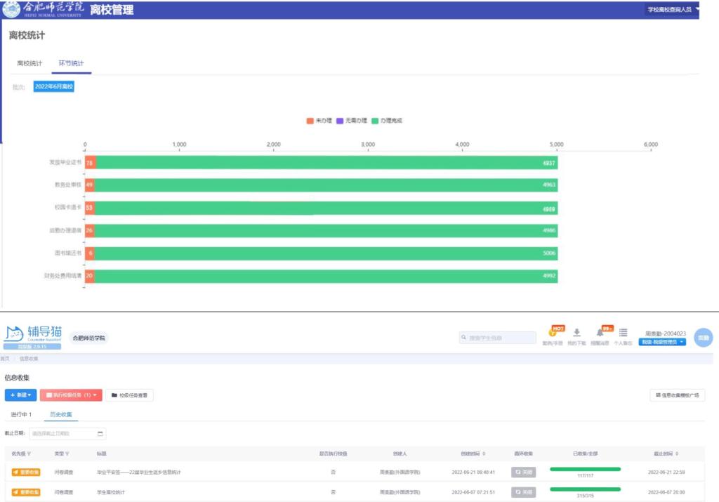This screenshot has width=719, height=502.
Task: Switch to 离校统计 tab
Action: click(x=29, y=64)
